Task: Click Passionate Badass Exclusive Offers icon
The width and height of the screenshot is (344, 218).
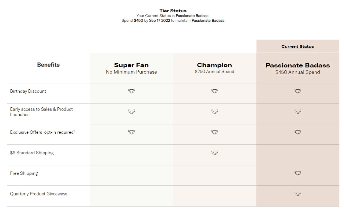Action: (298, 132)
